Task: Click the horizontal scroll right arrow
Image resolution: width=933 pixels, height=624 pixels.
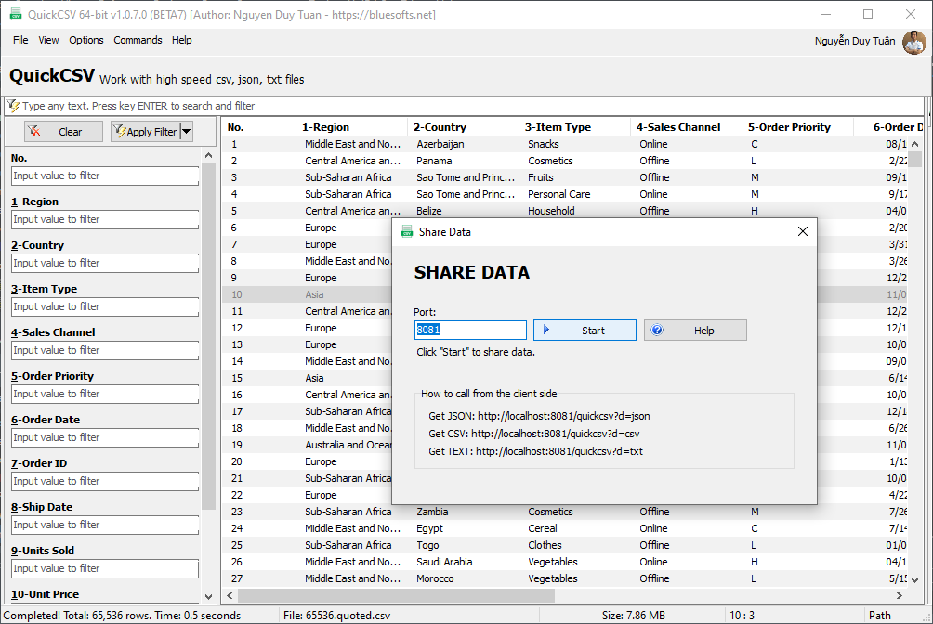Action: click(900, 595)
